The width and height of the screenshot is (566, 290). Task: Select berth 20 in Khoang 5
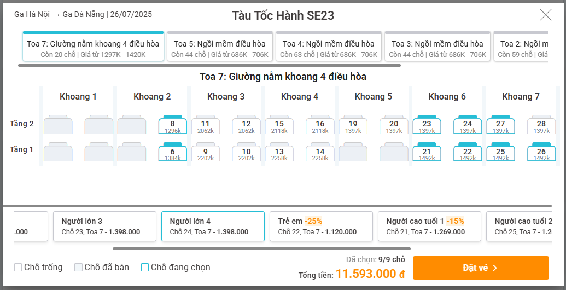pyautogui.click(x=394, y=125)
